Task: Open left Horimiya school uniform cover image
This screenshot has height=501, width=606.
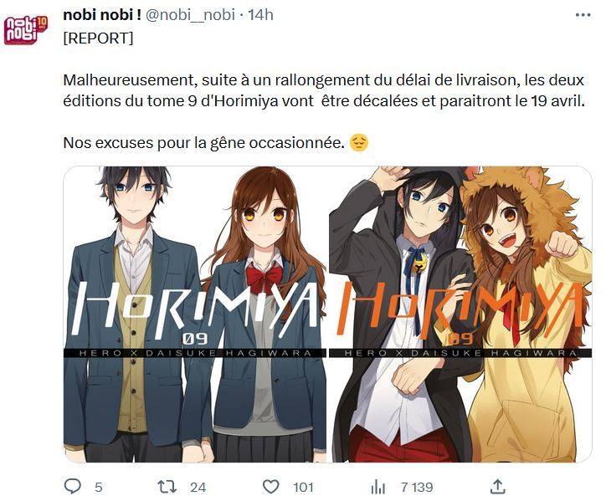Action: (195, 314)
